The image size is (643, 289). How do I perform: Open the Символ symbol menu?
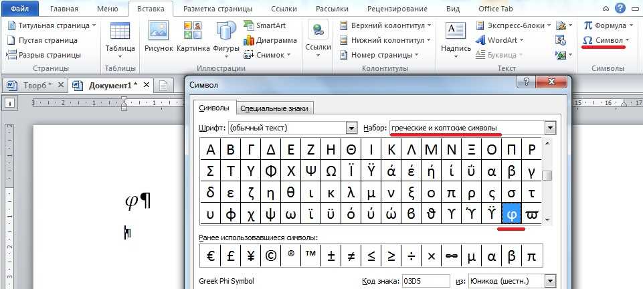606,40
